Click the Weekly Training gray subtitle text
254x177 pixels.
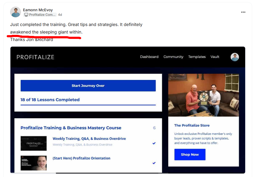pos(83,145)
